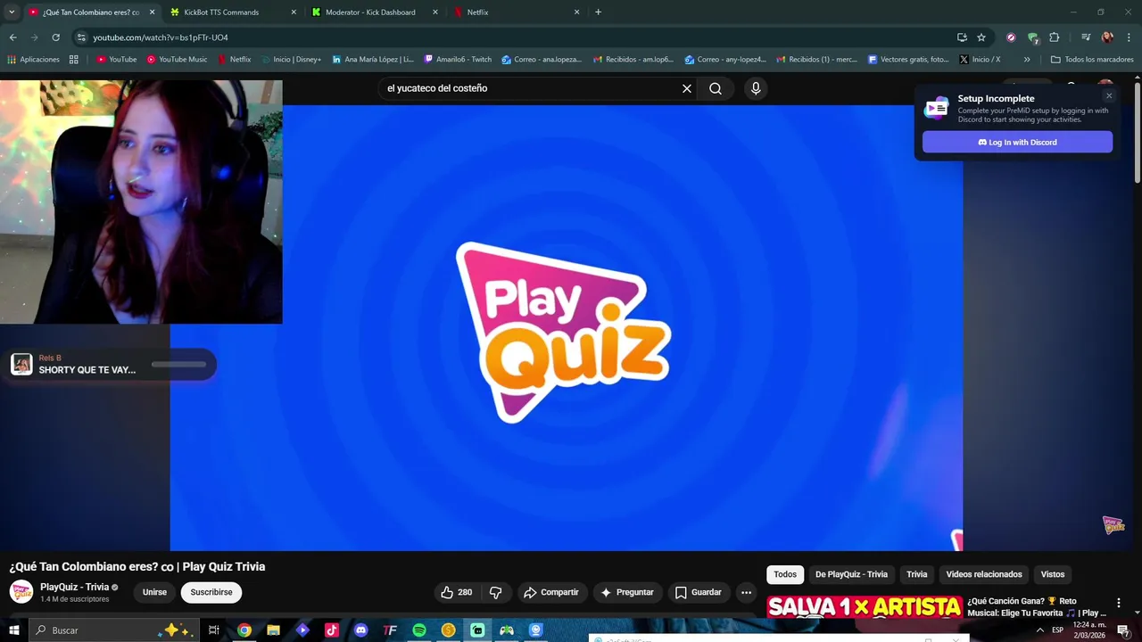Select the Trivia filter chip

[x=917, y=574]
